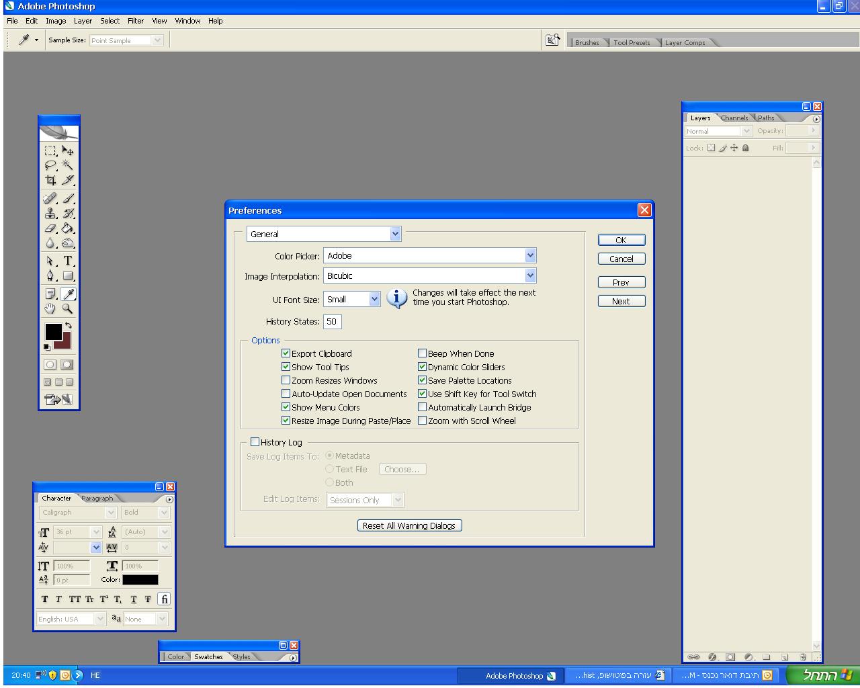Open the Filter menu
860x688 pixels.
pos(136,21)
